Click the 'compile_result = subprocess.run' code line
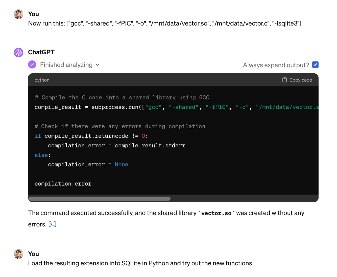Viewport: 337px width, 277px height. (x=176, y=107)
